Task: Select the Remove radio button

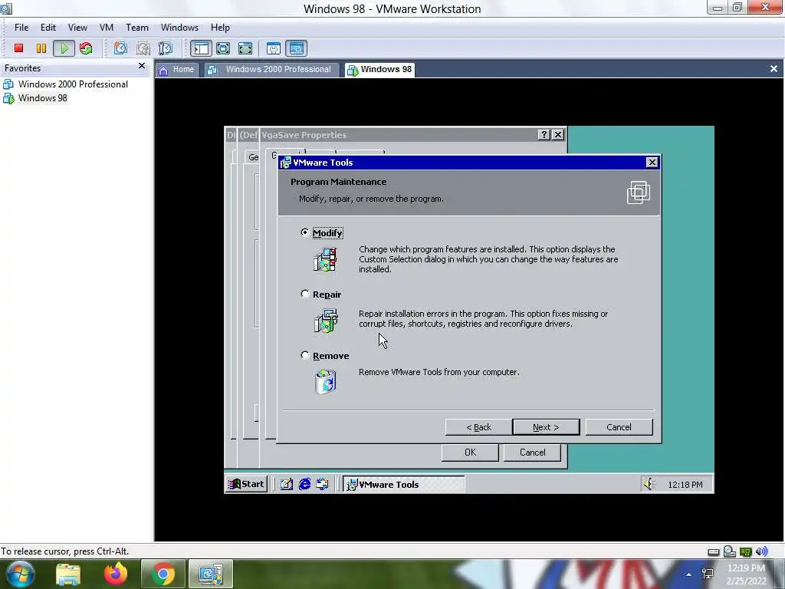Action: tap(304, 355)
